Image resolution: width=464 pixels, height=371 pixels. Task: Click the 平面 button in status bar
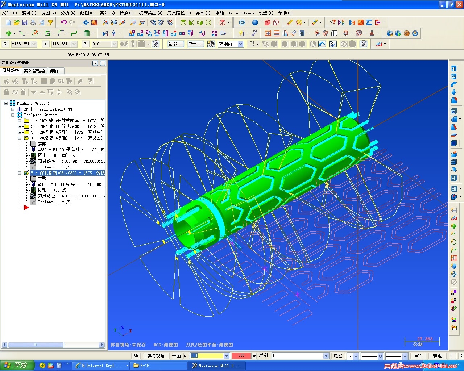coord(177,356)
